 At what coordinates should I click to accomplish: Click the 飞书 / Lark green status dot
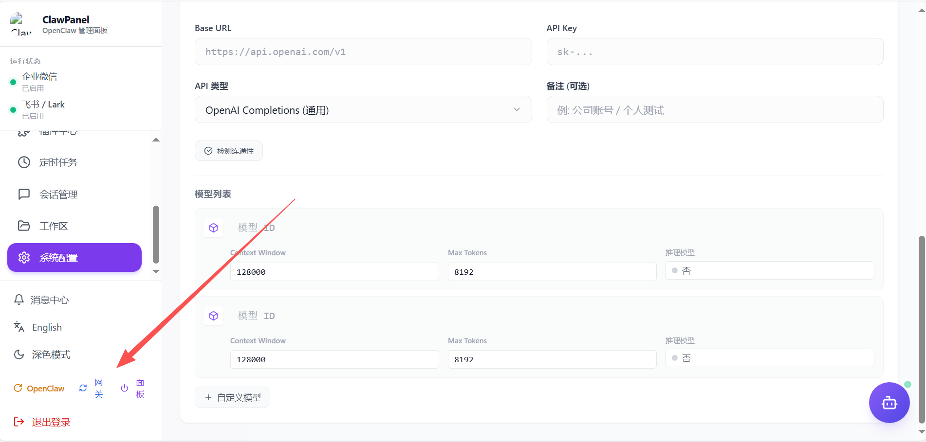click(13, 110)
